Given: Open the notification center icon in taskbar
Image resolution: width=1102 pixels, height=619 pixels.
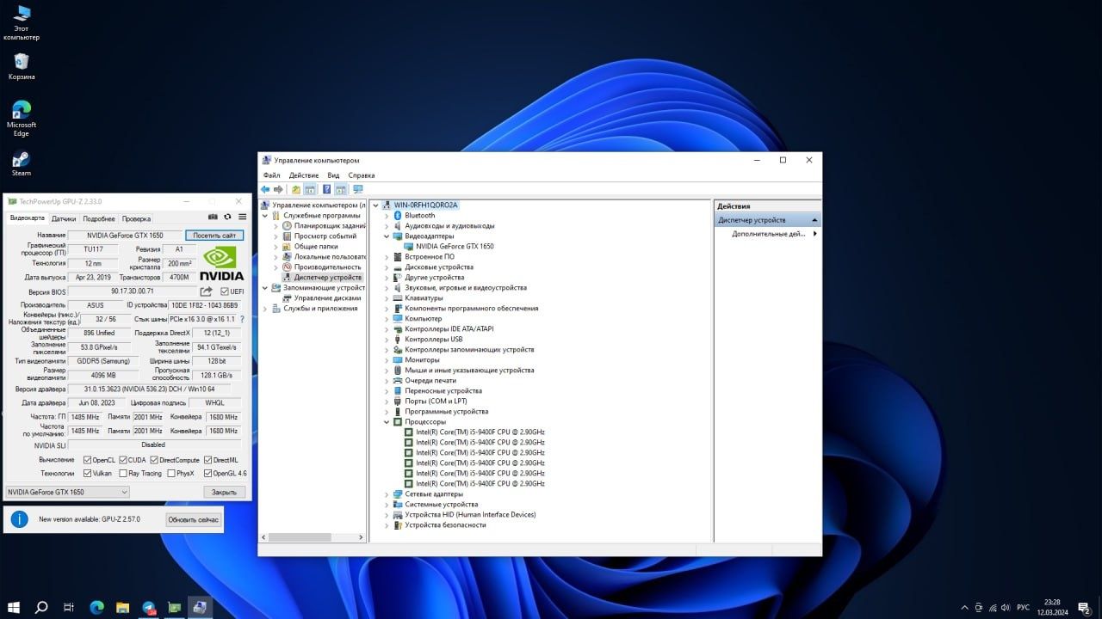Looking at the screenshot, I should (1084, 608).
